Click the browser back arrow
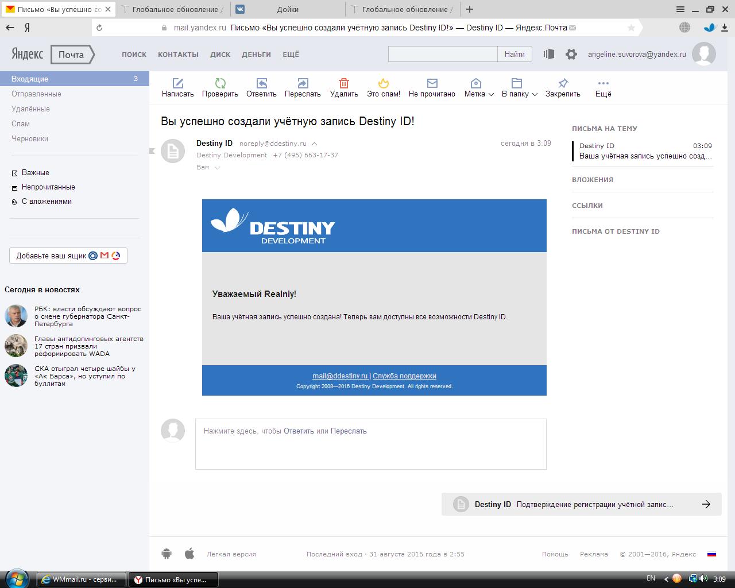 click(10, 28)
